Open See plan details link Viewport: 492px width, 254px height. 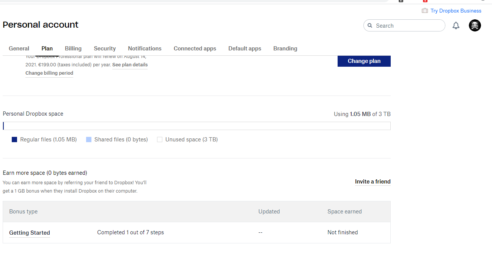coord(130,65)
